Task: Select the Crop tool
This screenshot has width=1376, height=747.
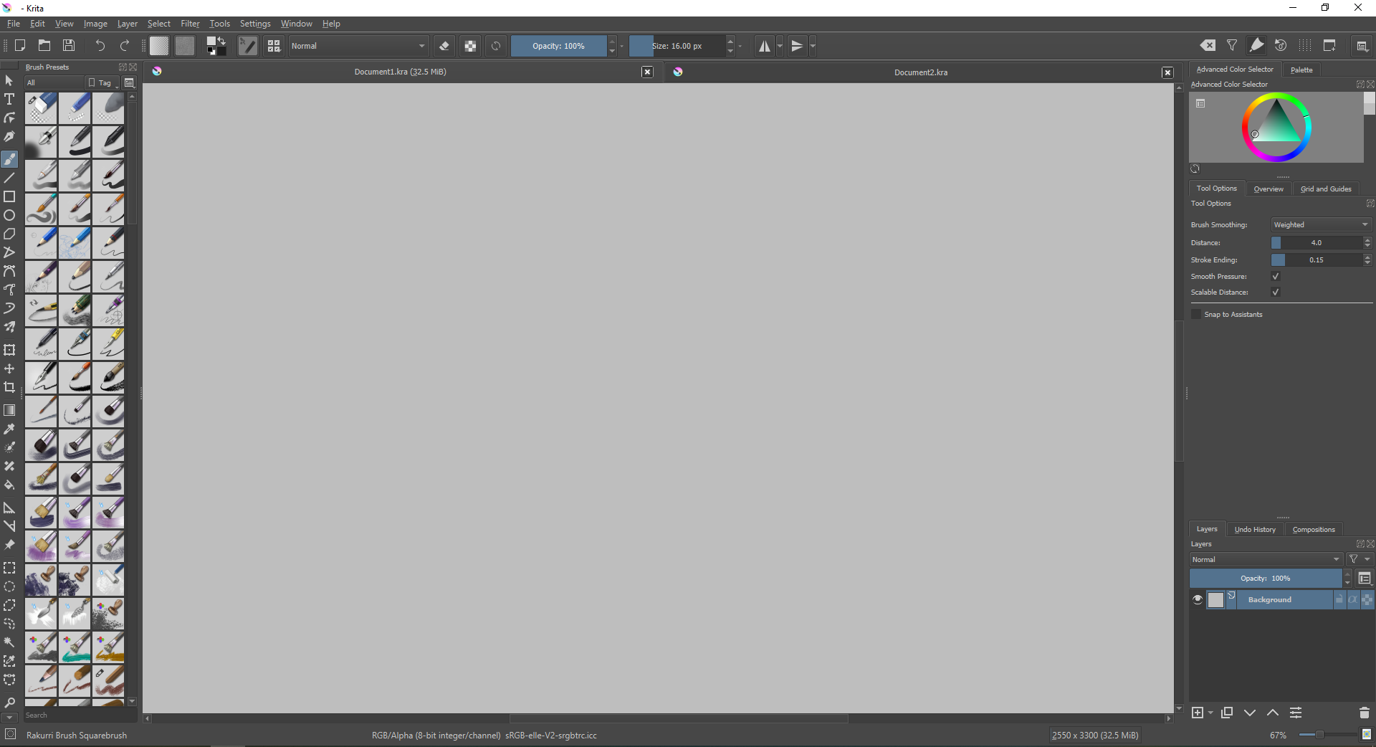Action: coord(9,387)
